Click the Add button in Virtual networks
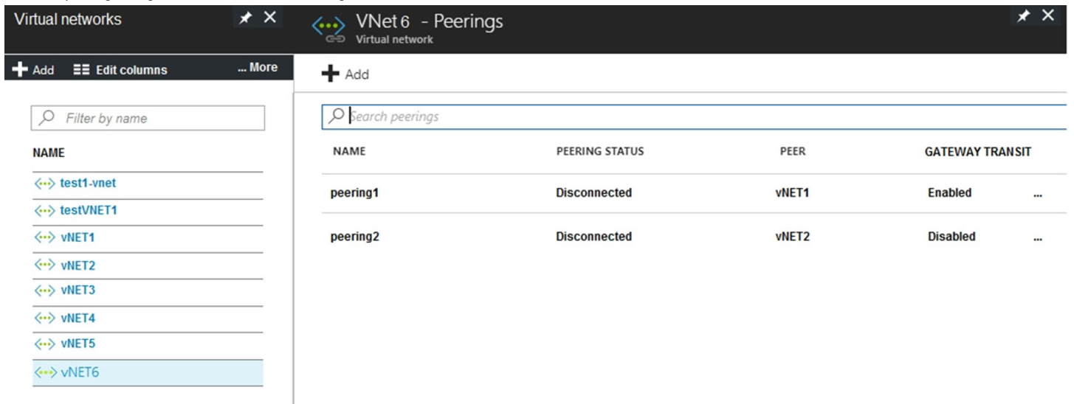Viewport: 1074px width, 404px height. pos(33,70)
